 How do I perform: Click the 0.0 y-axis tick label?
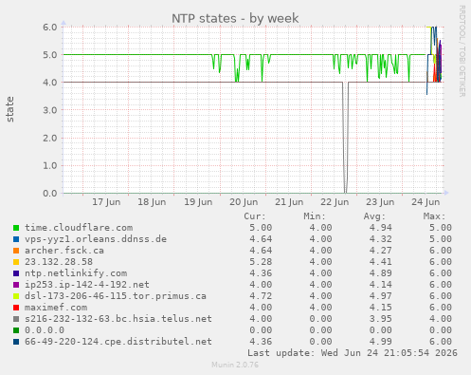pos(50,193)
